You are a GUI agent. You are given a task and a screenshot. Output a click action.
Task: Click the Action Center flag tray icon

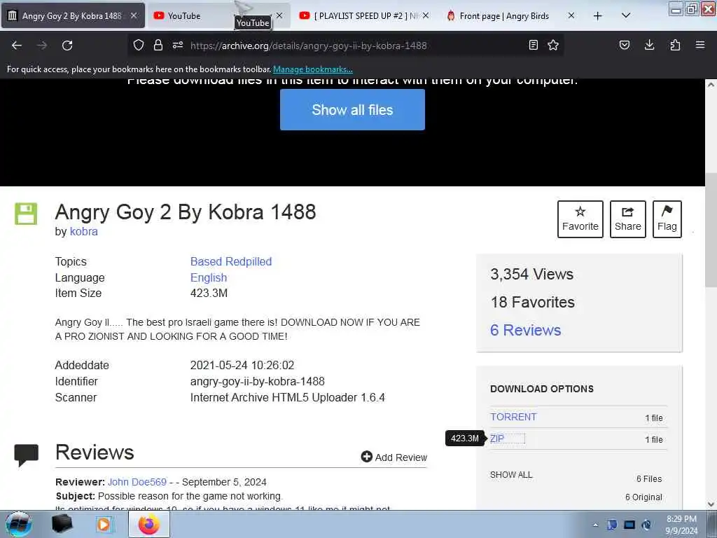tap(612, 525)
